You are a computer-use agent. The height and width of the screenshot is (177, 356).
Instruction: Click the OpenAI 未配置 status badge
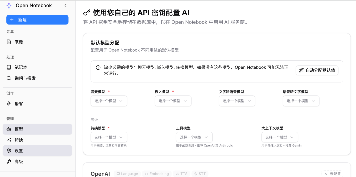click(332, 174)
